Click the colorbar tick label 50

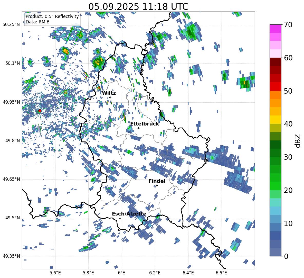288,91
